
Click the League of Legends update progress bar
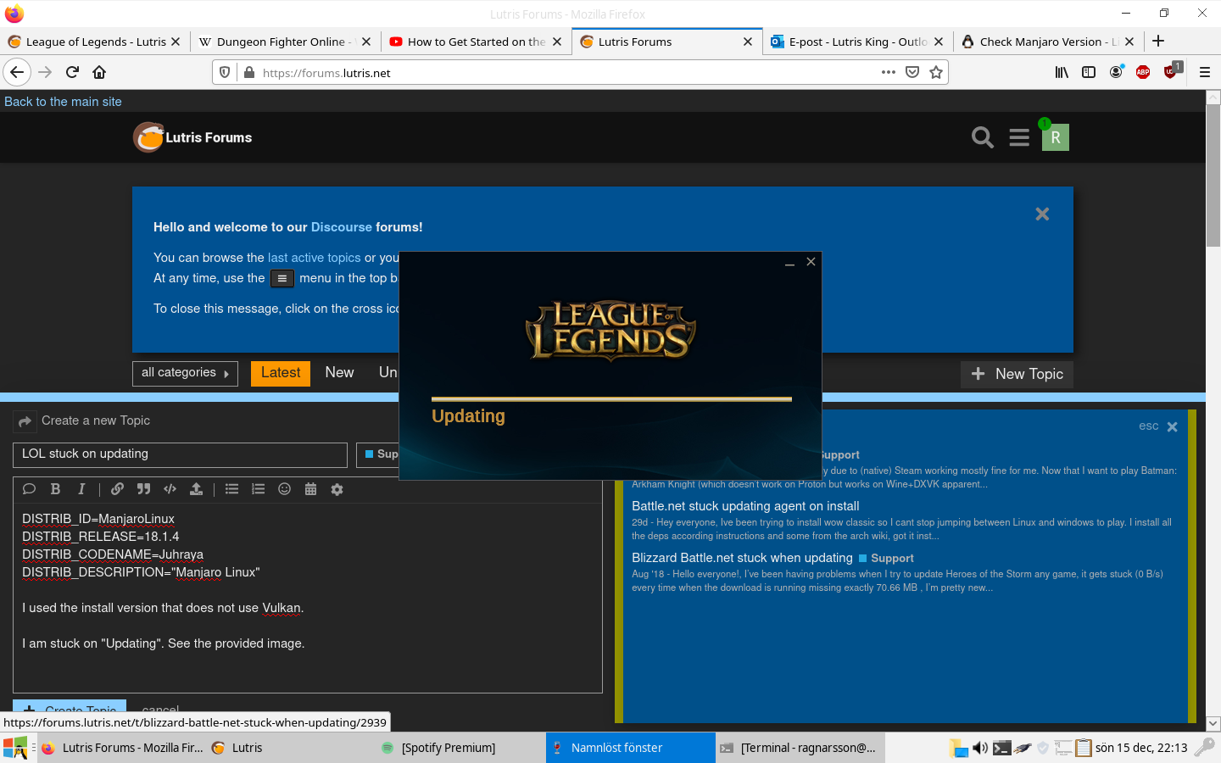611,398
